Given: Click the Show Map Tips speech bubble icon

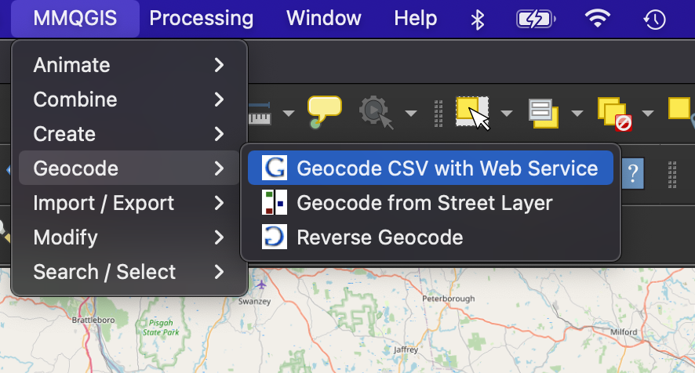Looking at the screenshot, I should pos(325,111).
